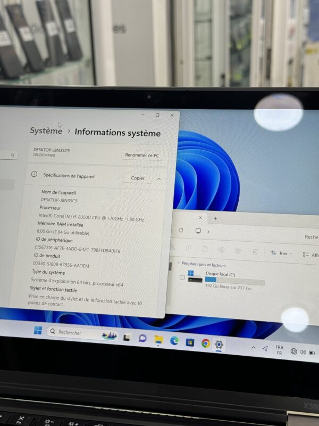This screenshot has width=319, height=426.
Task: Click the battery tray icon
Action: click(x=312, y=353)
